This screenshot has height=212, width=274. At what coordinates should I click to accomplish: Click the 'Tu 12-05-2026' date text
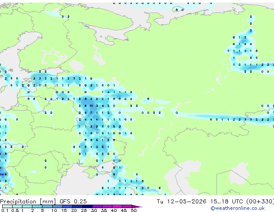pos(182,202)
